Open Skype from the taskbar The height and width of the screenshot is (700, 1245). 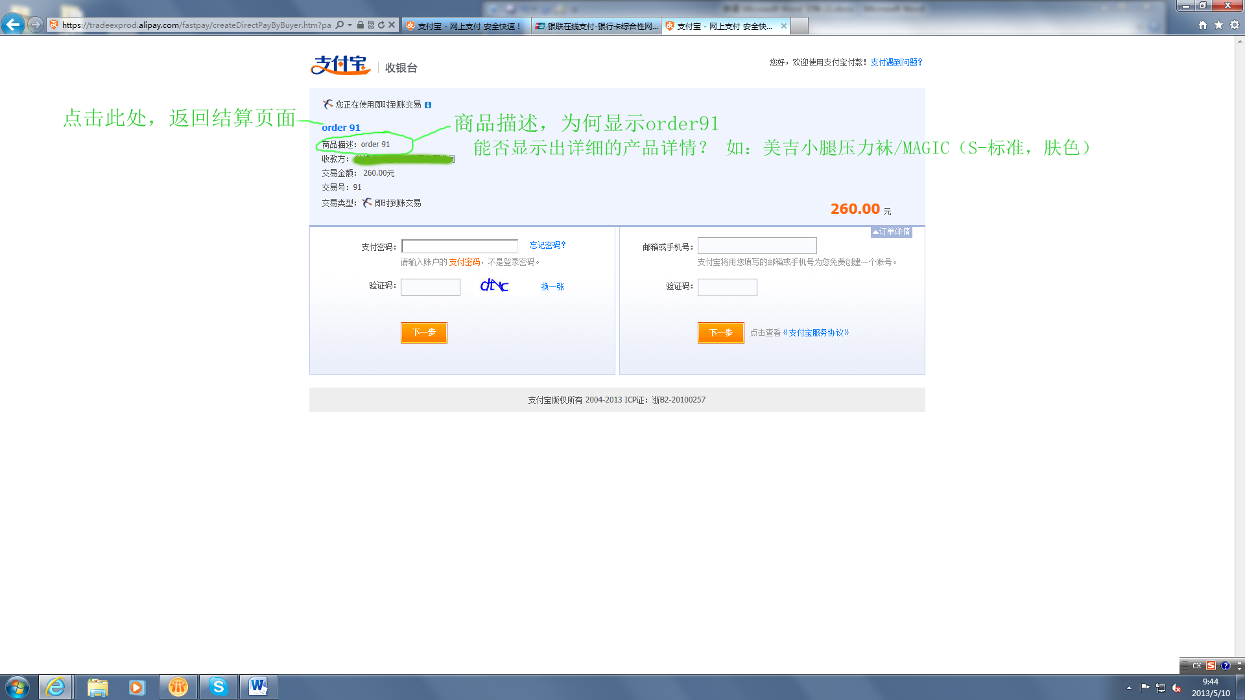pos(219,687)
